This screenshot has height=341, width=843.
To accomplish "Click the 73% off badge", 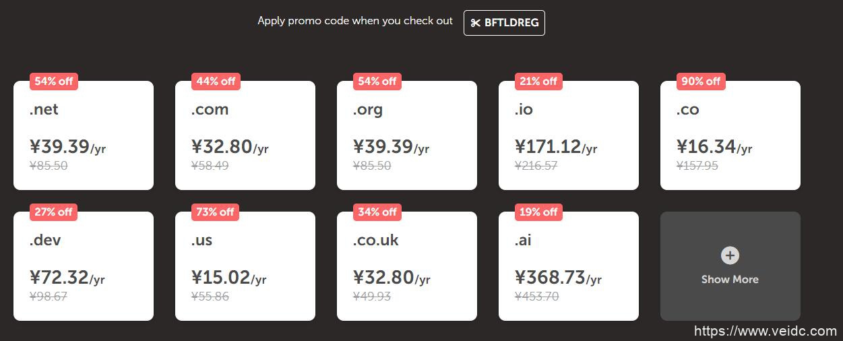I will 216,212.
